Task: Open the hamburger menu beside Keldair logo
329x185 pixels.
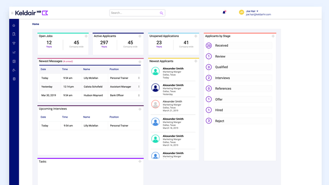Action: (12, 13)
